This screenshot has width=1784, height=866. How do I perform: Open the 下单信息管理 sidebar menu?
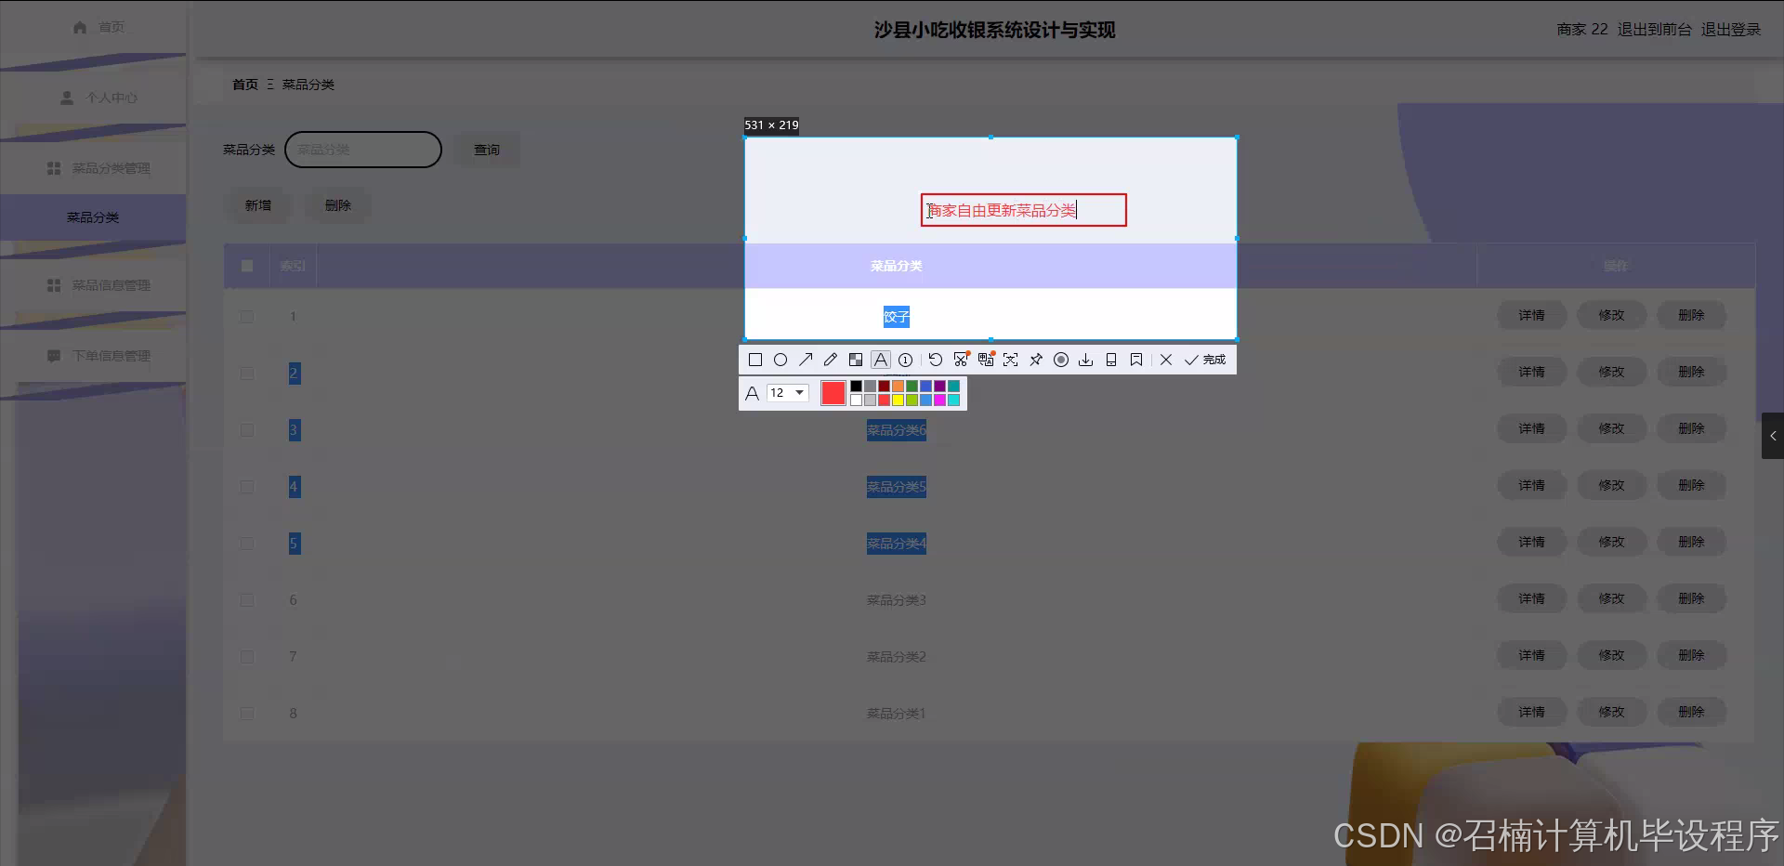(x=111, y=355)
